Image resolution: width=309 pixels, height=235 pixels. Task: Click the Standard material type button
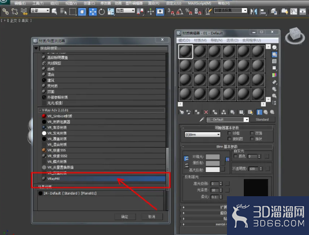coord(263,120)
